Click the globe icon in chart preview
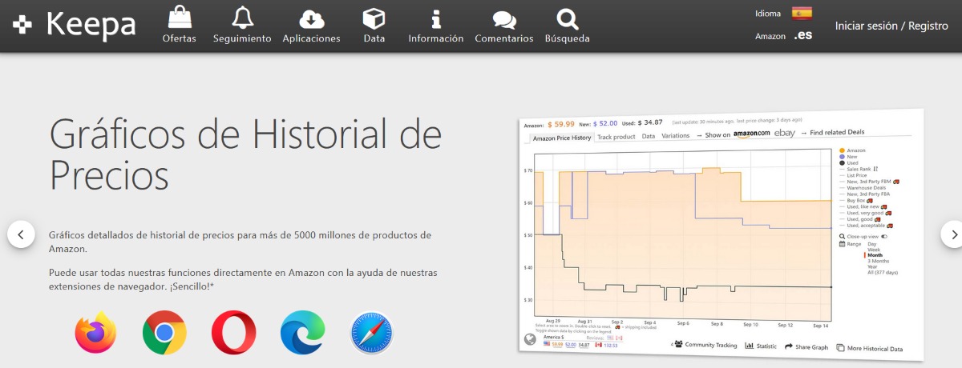 (530, 339)
